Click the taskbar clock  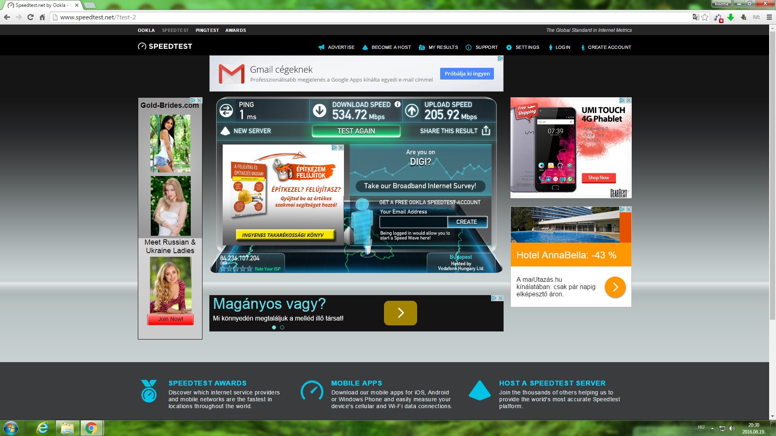[753, 428]
